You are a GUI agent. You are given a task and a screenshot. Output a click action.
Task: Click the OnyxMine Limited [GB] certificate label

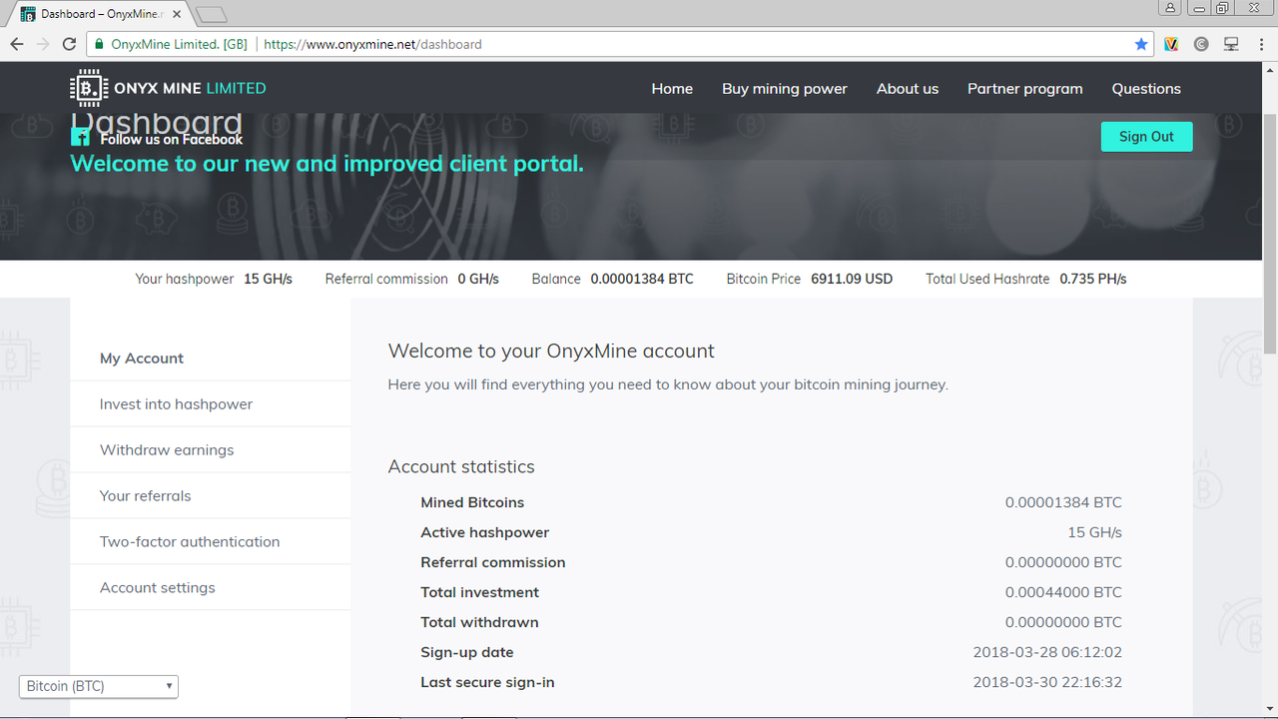(179, 44)
